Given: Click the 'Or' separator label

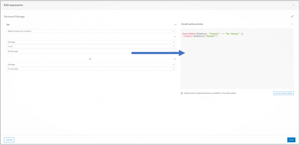Looking at the screenshot, I should tap(90, 59).
